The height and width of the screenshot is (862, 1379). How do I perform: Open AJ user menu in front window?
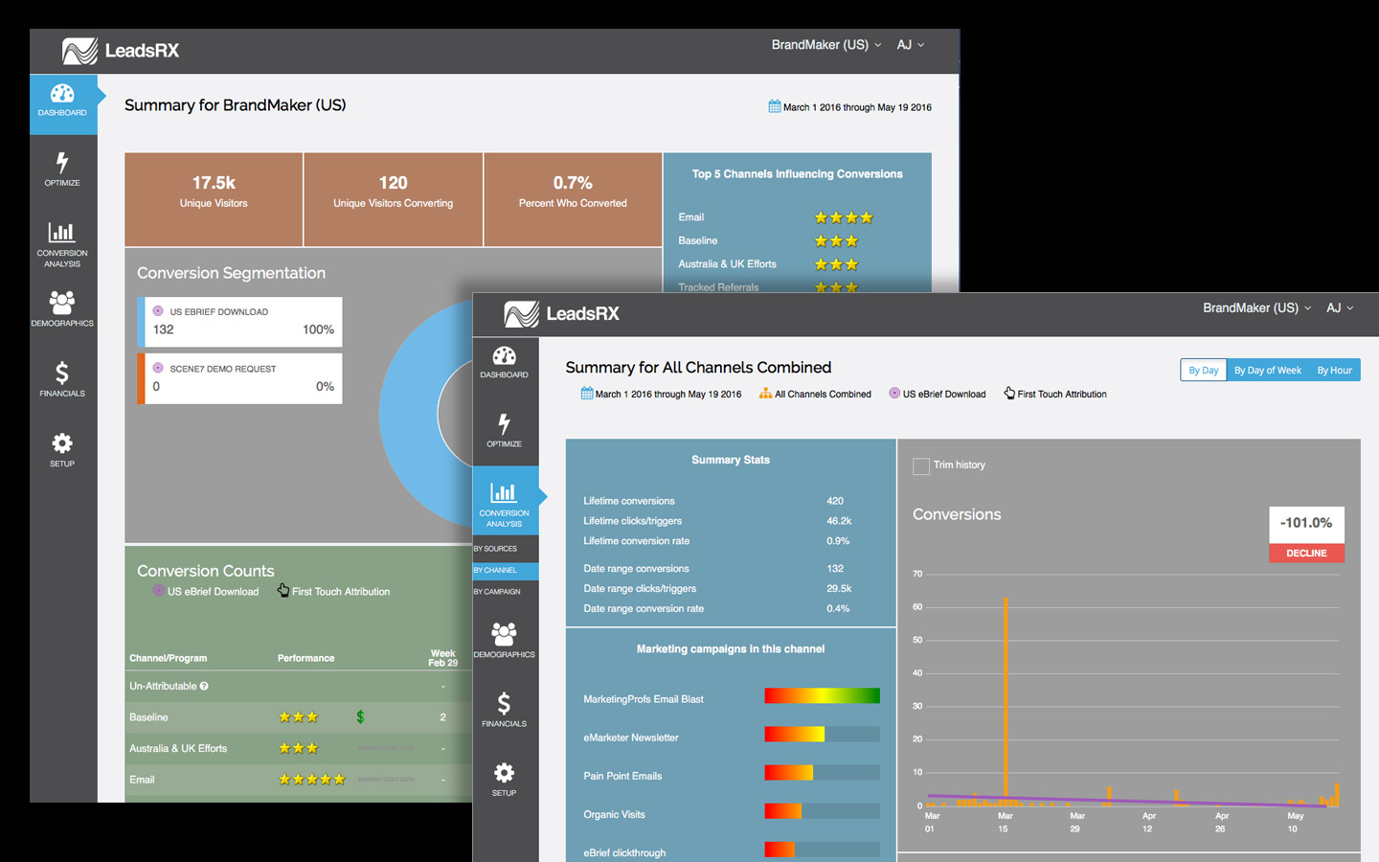pyautogui.click(x=1340, y=307)
